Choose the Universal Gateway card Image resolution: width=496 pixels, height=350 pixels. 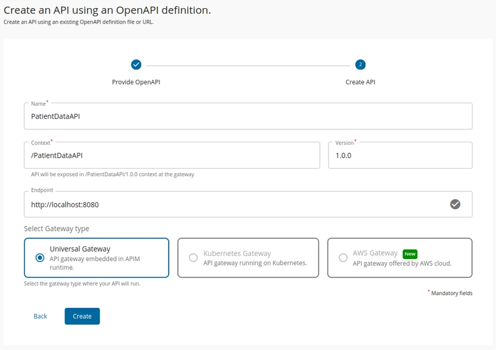[x=97, y=258]
